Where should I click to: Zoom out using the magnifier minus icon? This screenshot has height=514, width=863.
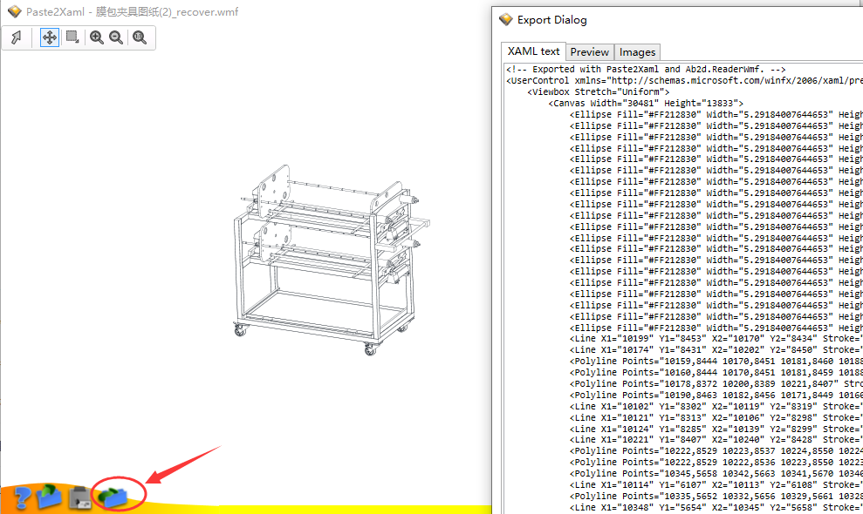pos(116,37)
